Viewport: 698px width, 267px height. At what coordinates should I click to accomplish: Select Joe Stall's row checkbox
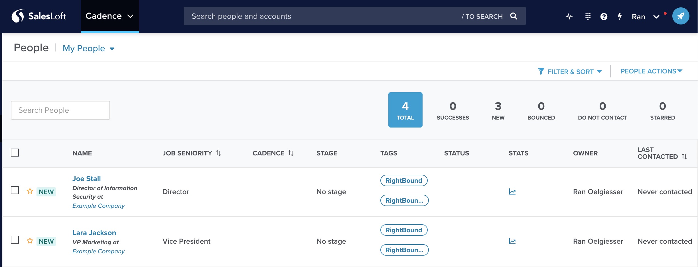coord(15,190)
